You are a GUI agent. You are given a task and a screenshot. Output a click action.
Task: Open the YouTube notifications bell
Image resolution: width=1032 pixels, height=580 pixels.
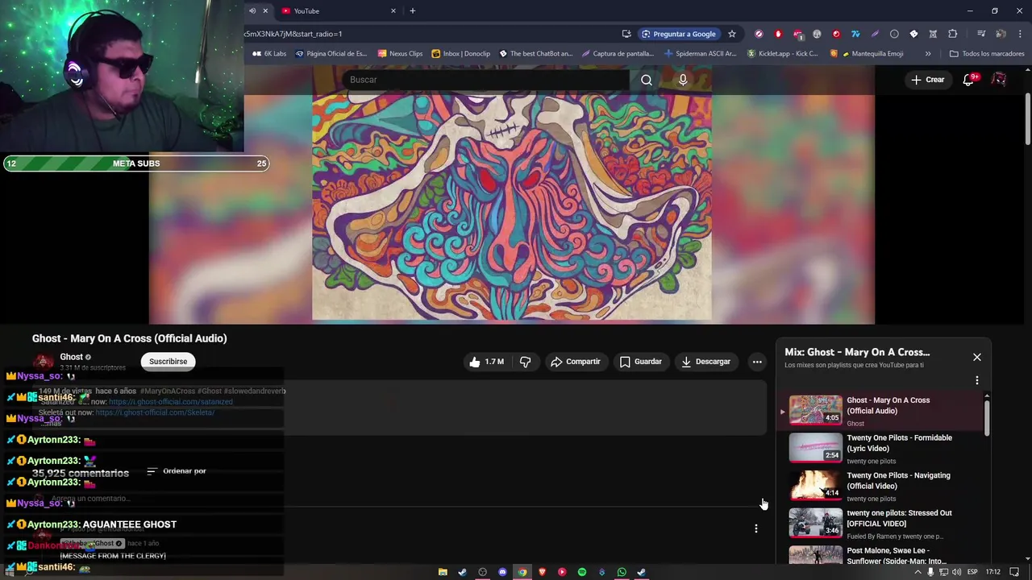969,80
